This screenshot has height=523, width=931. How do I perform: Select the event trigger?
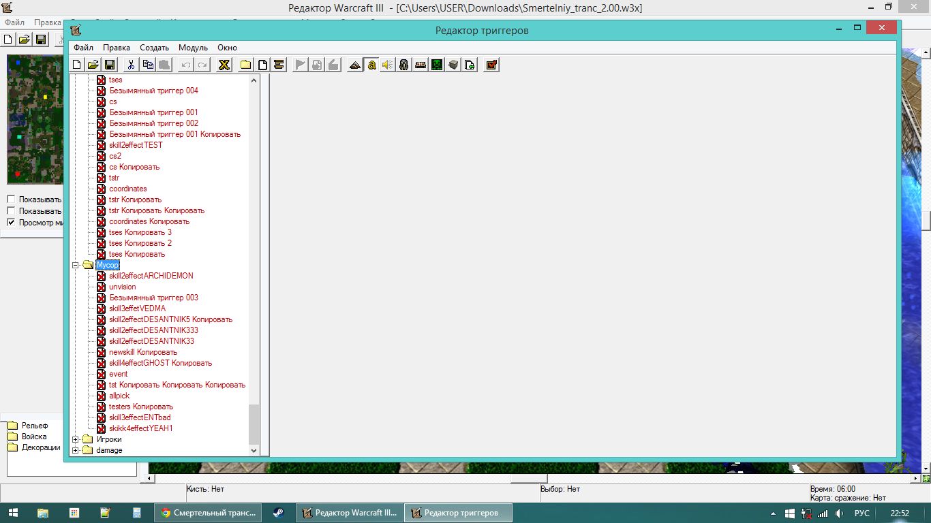118,374
